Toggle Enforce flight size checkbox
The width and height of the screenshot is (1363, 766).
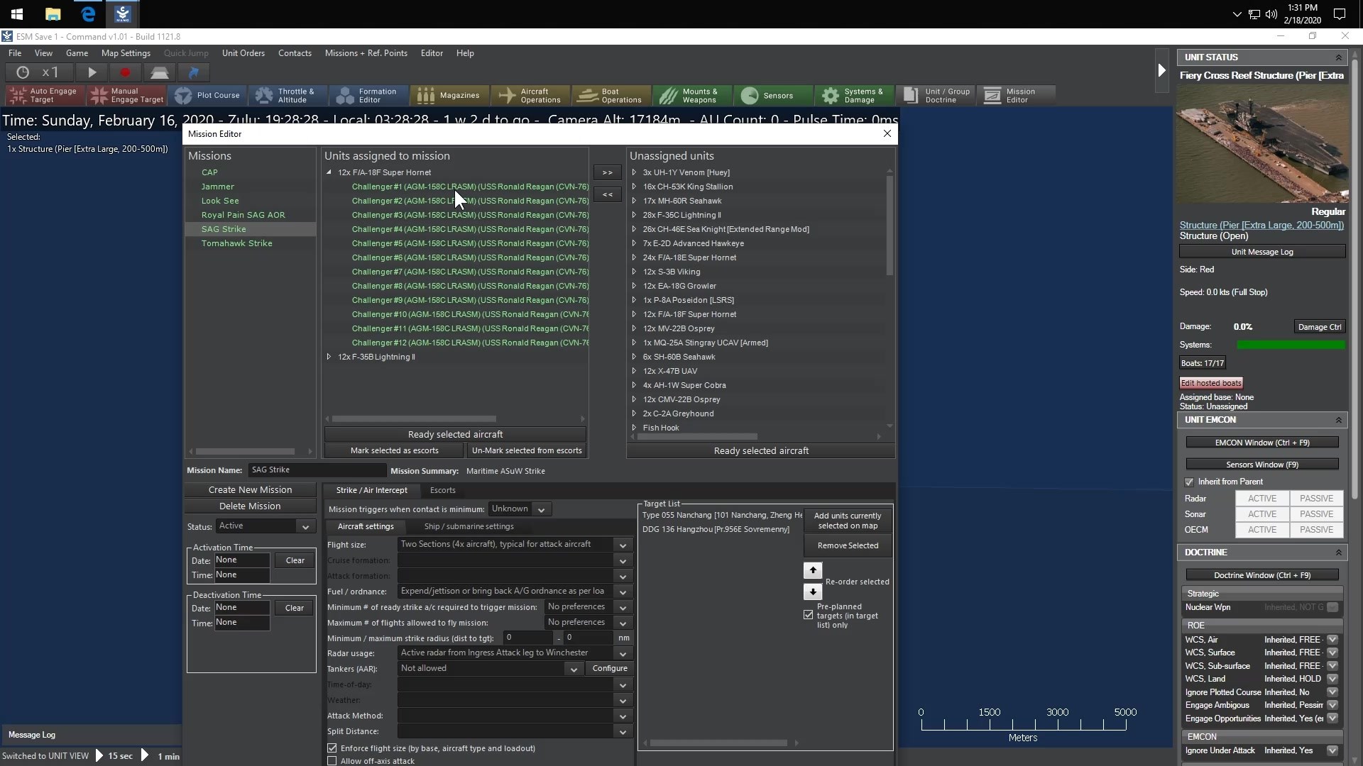(332, 748)
